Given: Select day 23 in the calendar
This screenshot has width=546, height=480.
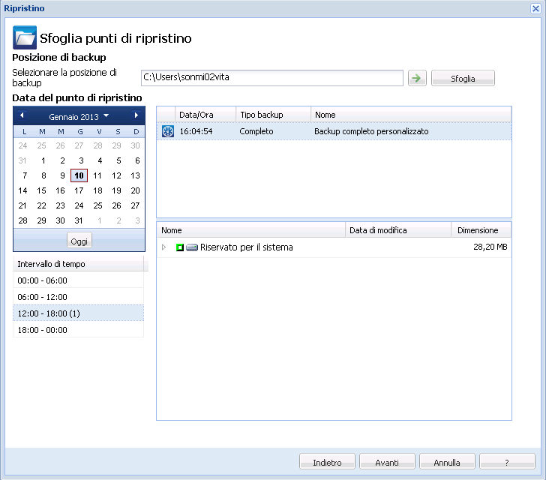Looking at the screenshot, I should [60, 205].
